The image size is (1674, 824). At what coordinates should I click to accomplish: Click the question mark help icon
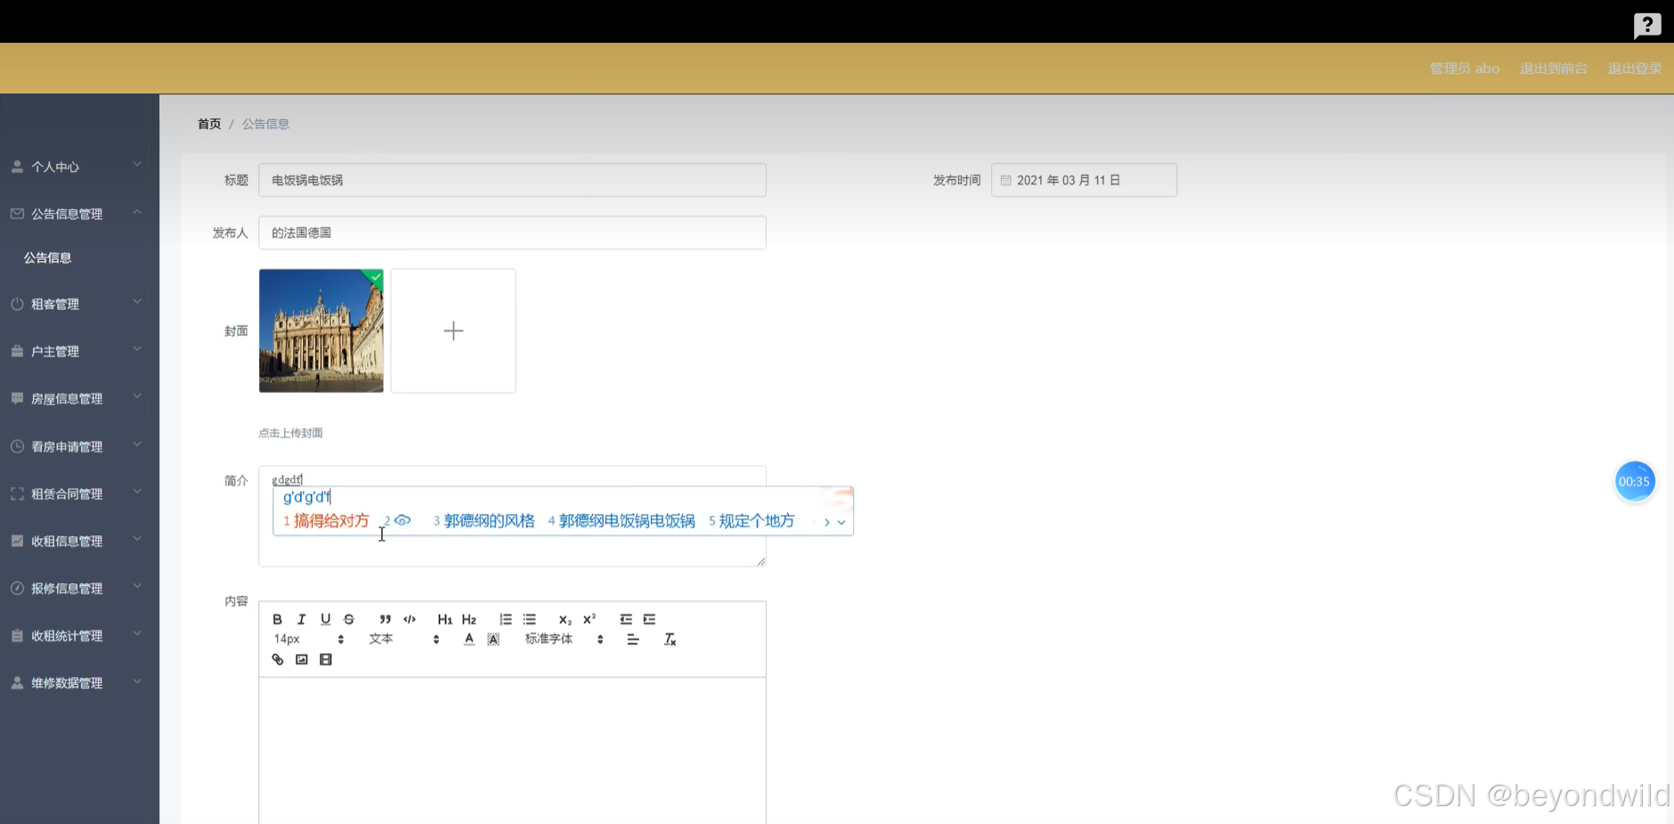(x=1647, y=25)
